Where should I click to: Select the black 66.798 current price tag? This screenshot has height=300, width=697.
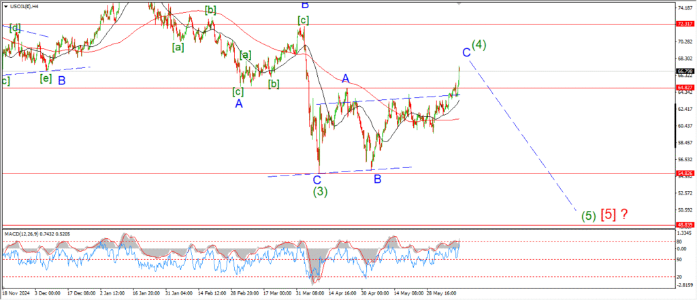pos(684,71)
